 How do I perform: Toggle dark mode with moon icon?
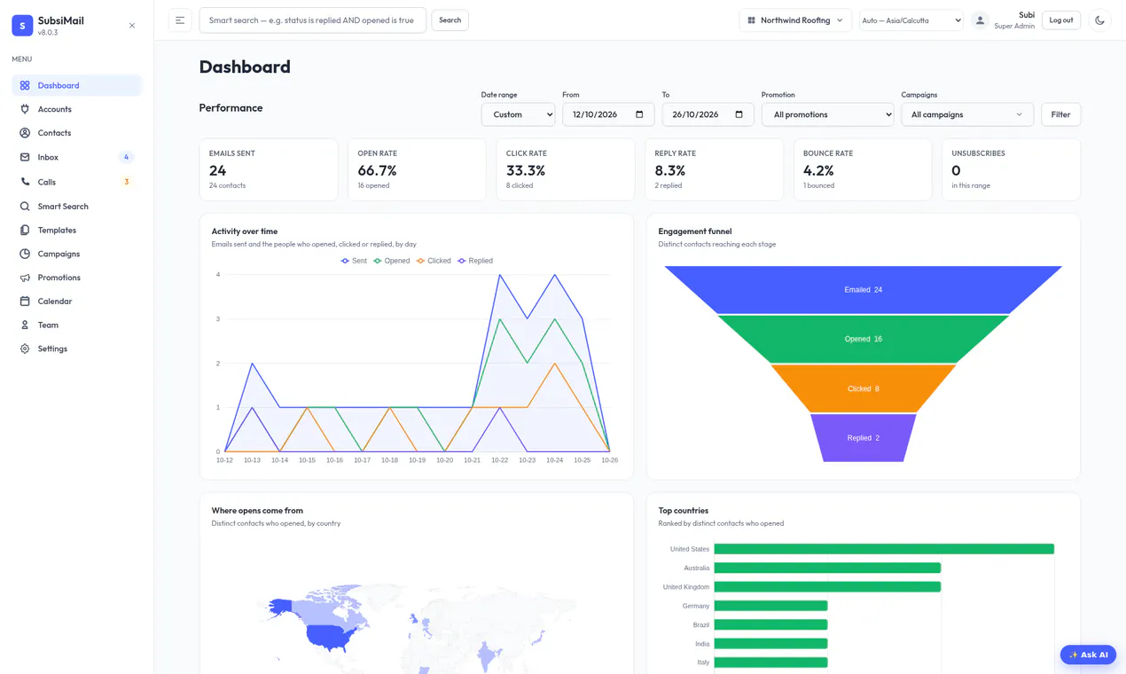point(1099,20)
